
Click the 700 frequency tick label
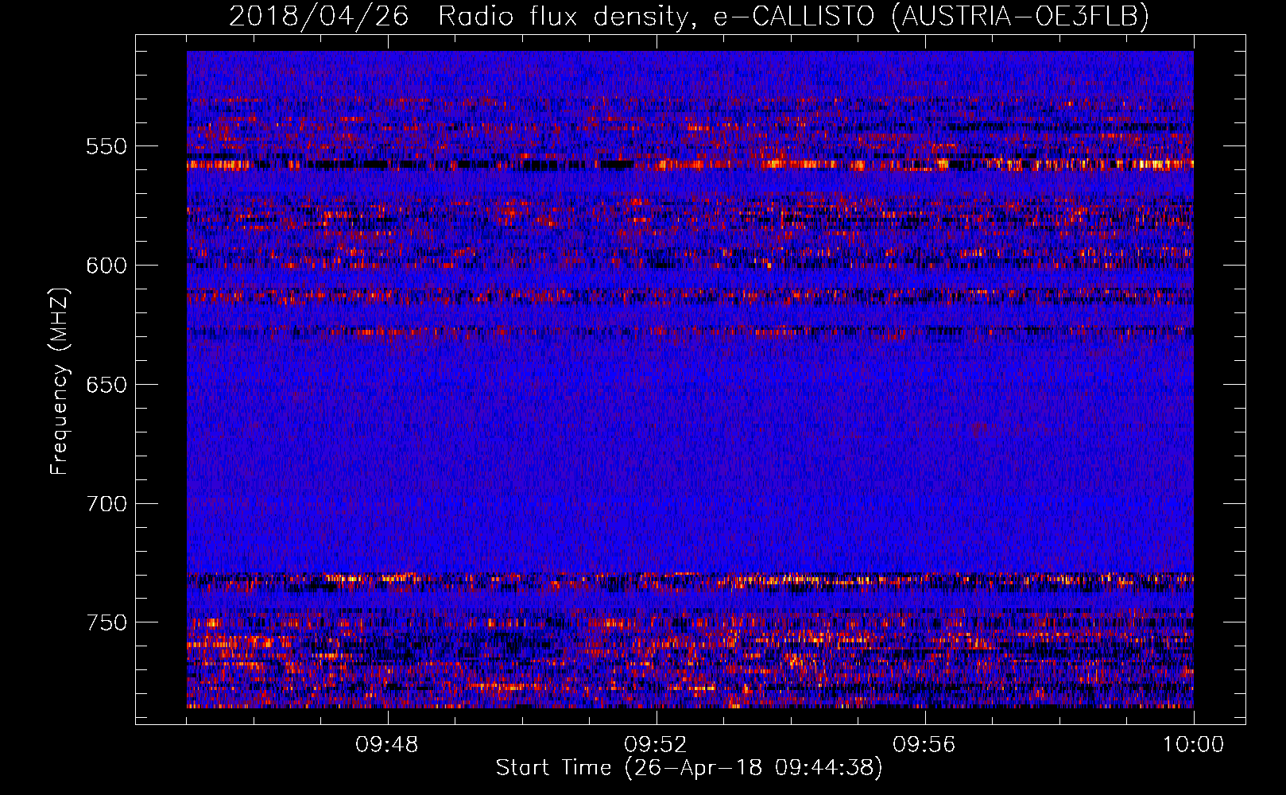click(x=107, y=504)
